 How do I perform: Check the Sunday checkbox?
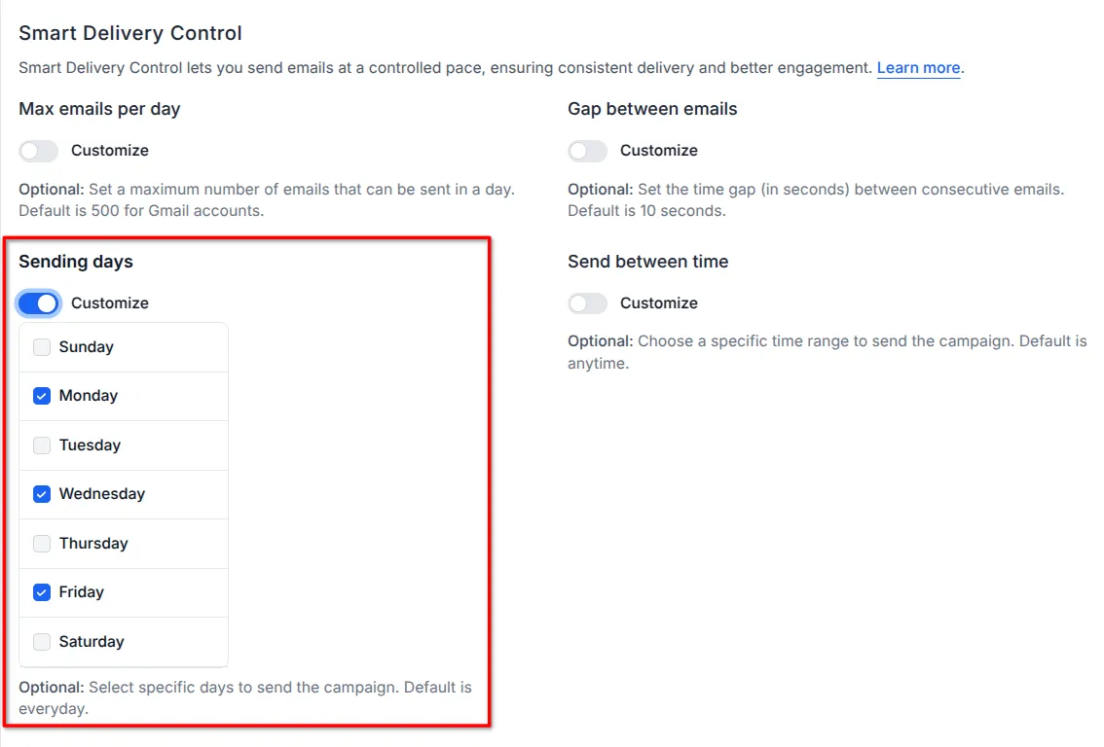coord(42,346)
